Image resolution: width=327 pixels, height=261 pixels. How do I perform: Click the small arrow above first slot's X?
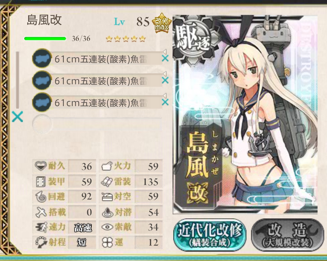(x=165, y=51)
